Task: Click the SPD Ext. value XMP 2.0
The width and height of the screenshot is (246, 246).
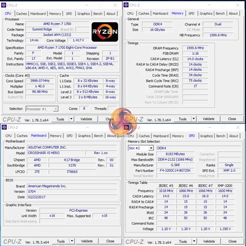Action: coord(229,170)
